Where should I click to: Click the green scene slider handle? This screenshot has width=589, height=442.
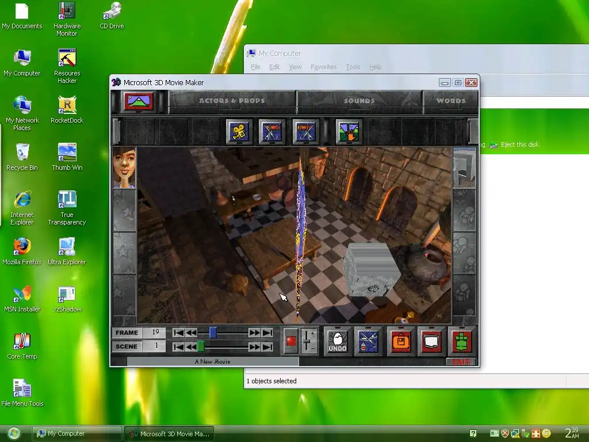click(201, 346)
